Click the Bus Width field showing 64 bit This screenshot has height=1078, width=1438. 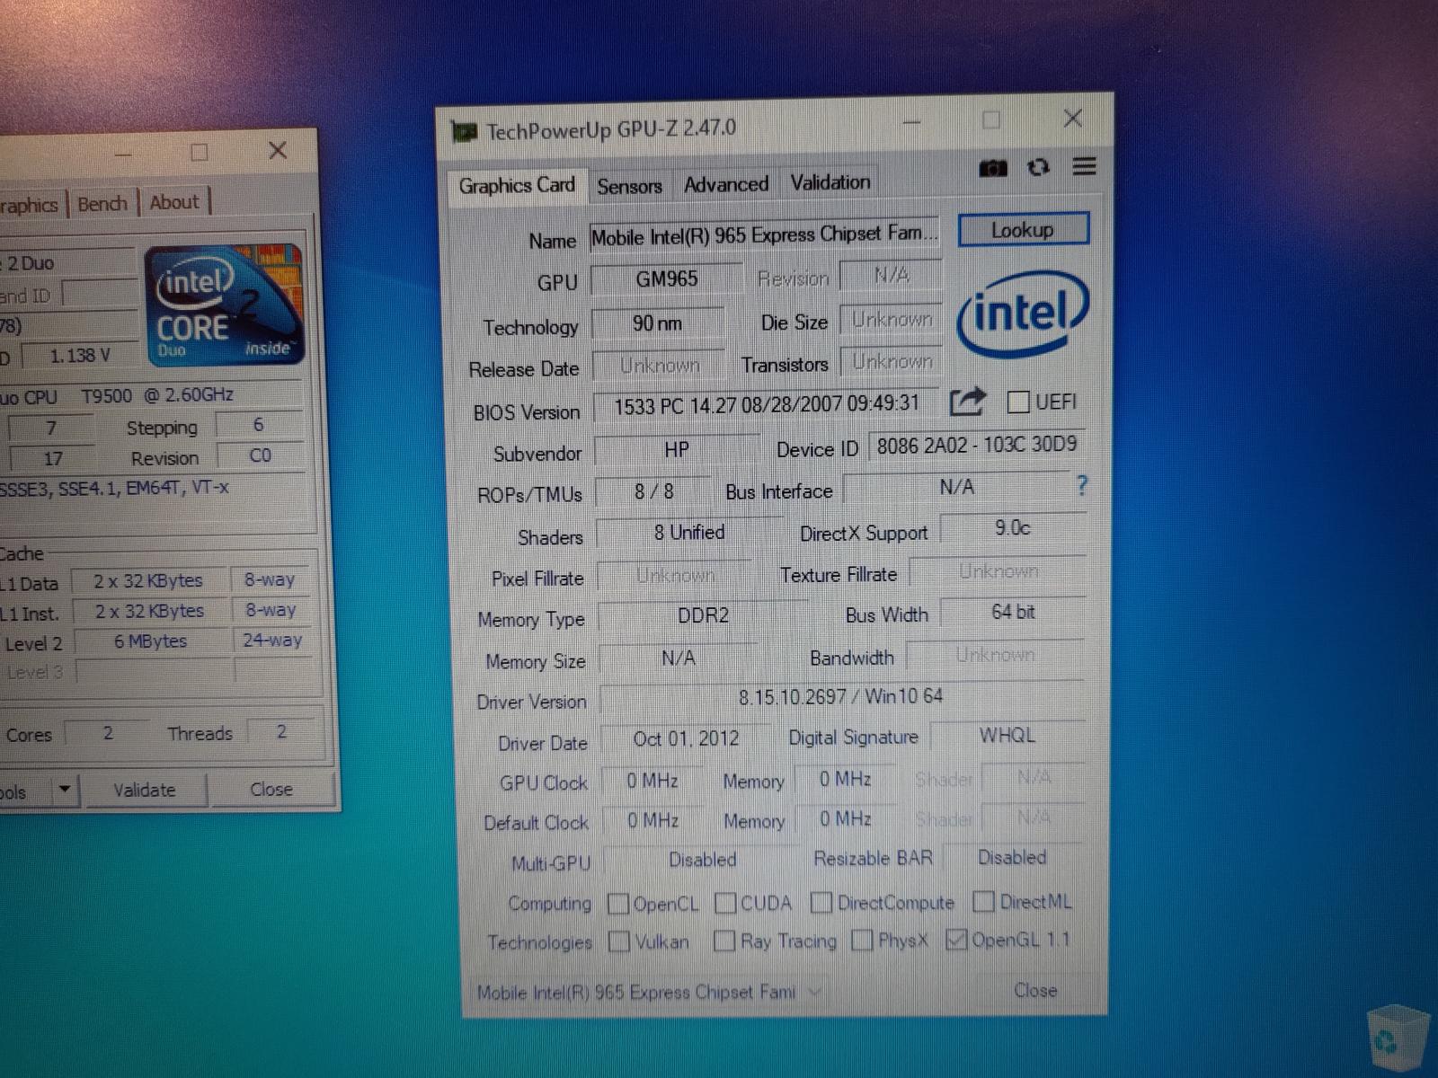pyautogui.click(x=1013, y=612)
